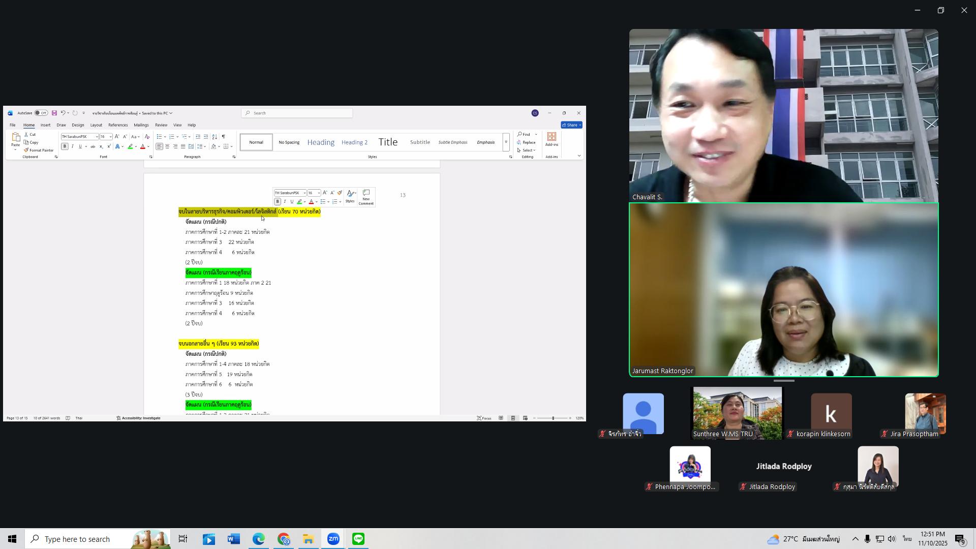
Task: Click Replace in the Editing group
Action: click(526, 143)
